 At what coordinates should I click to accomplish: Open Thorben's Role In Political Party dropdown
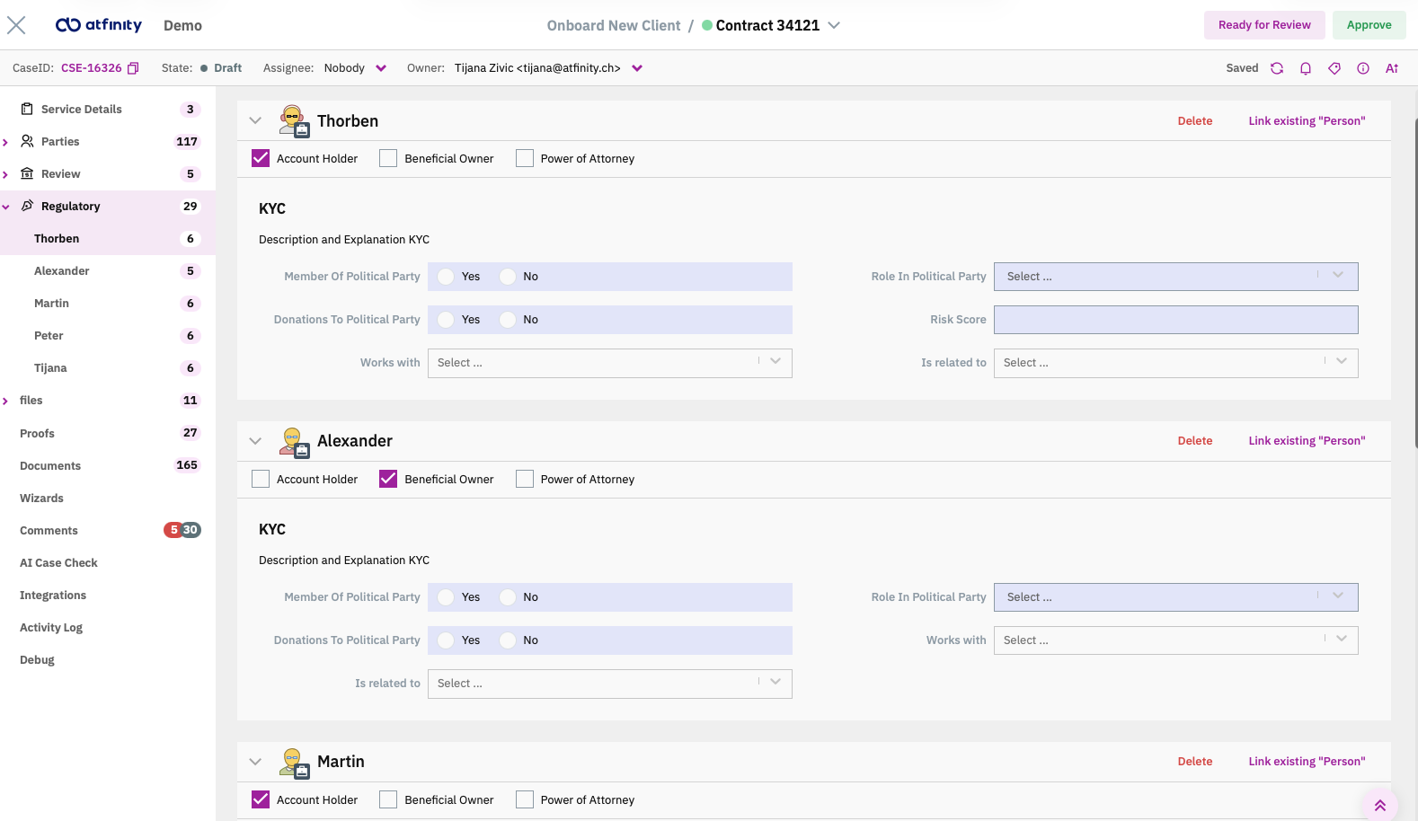click(x=1175, y=277)
